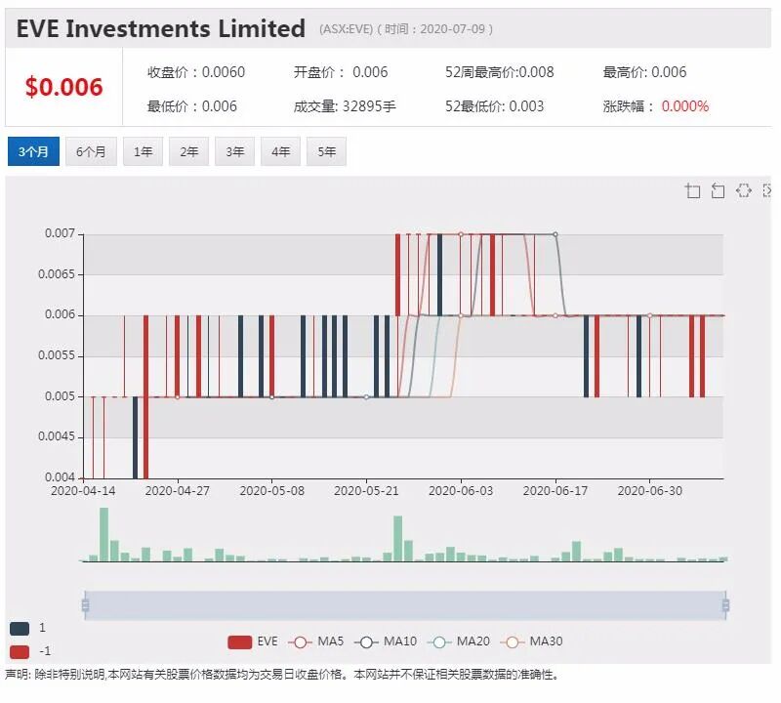This screenshot has height=703, width=781.
Task: Click the 开盘价：0.006 value
Action: pos(341,72)
